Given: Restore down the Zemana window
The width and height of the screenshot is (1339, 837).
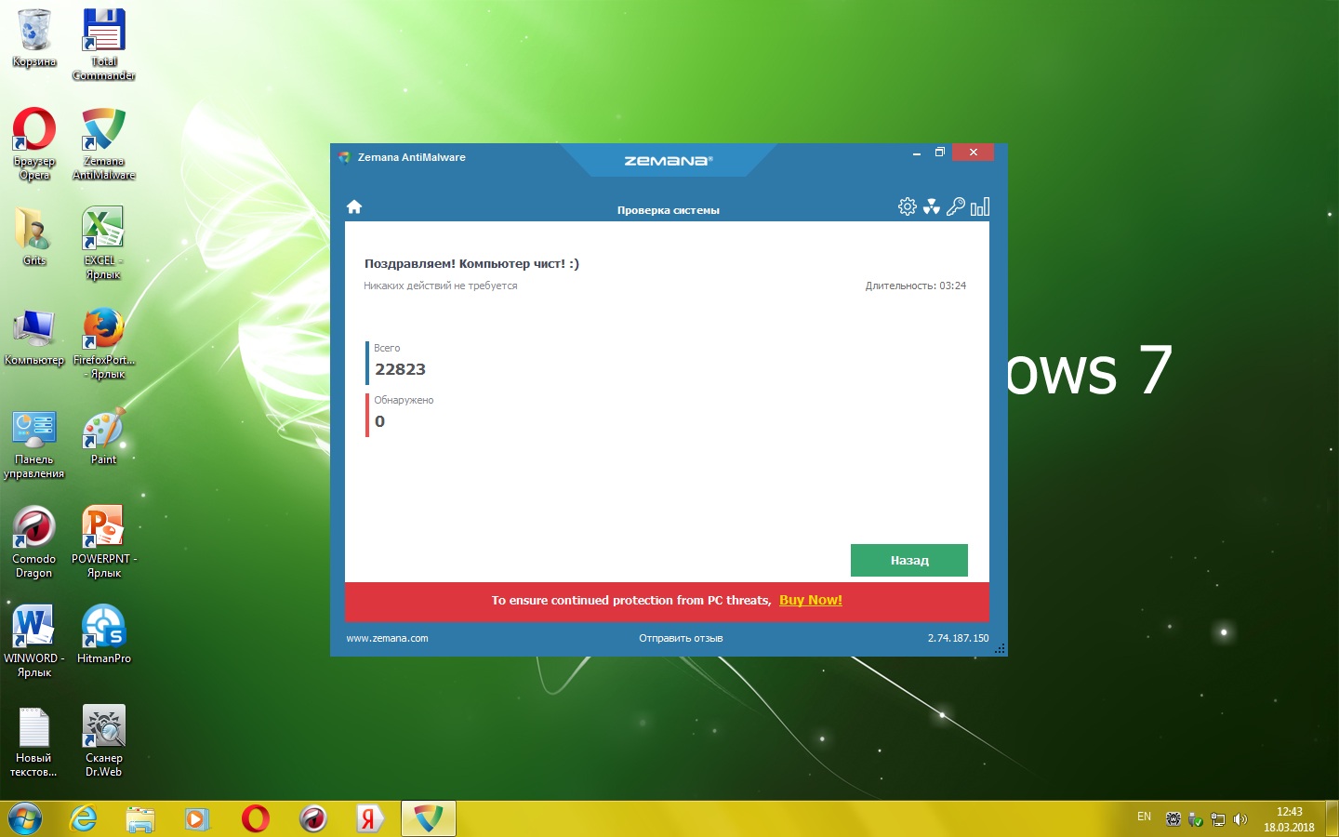Looking at the screenshot, I should (x=939, y=153).
